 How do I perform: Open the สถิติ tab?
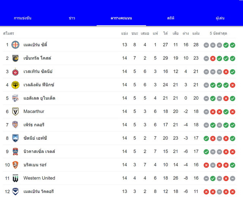tap(170, 18)
